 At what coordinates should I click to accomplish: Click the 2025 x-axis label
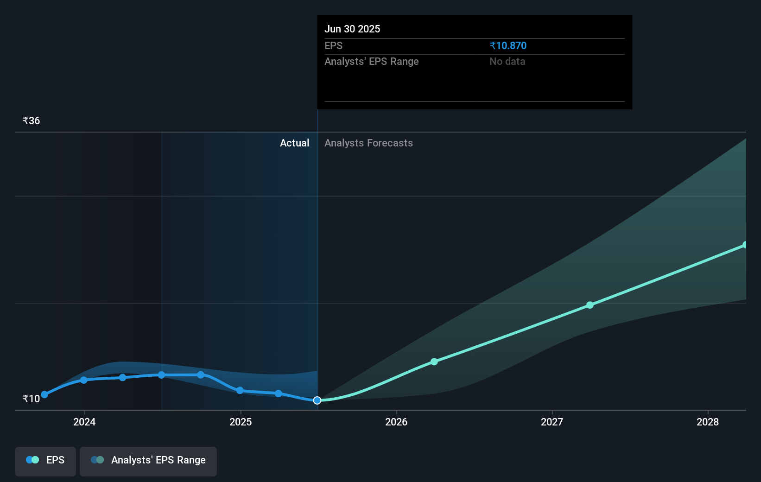241,422
